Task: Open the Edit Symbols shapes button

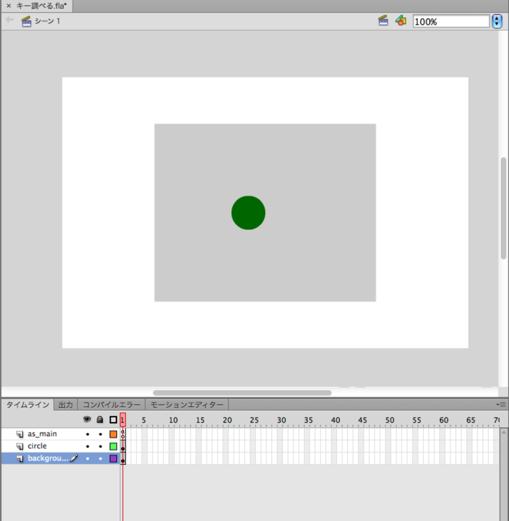Action: pos(401,21)
